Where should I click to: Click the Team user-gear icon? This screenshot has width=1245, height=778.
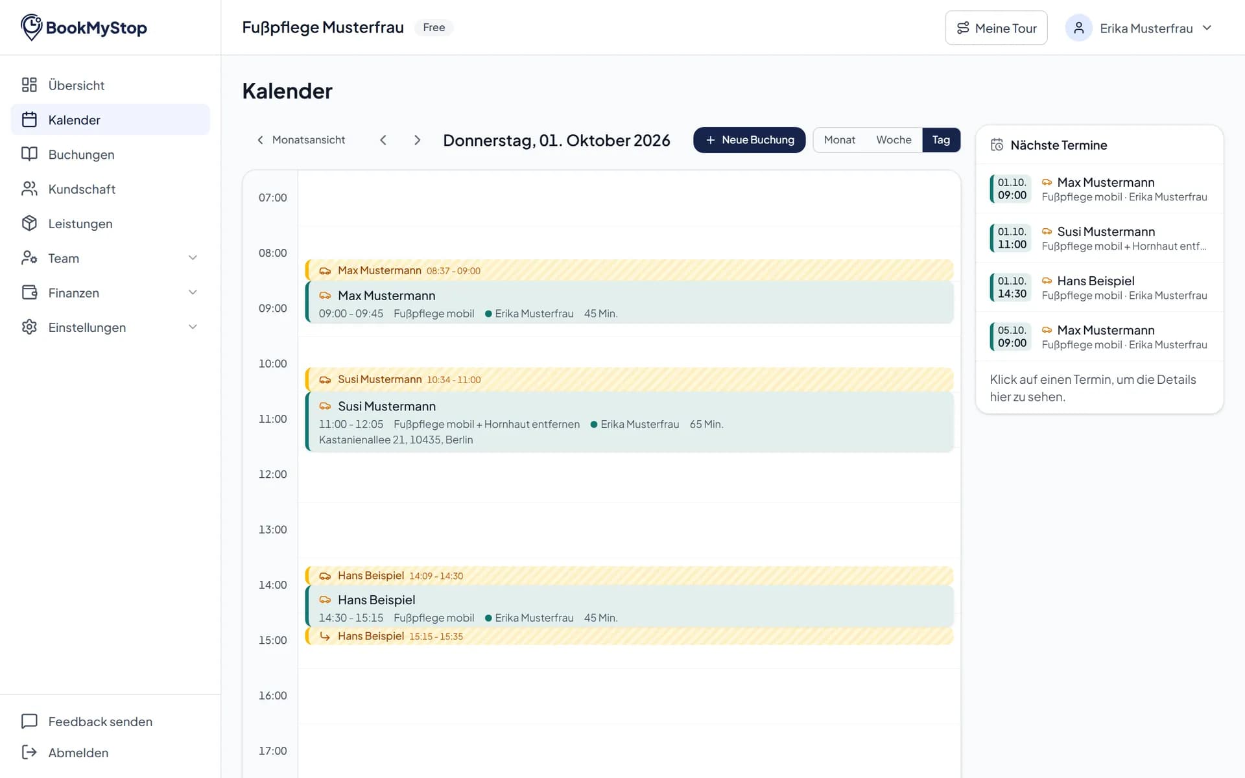pos(29,258)
